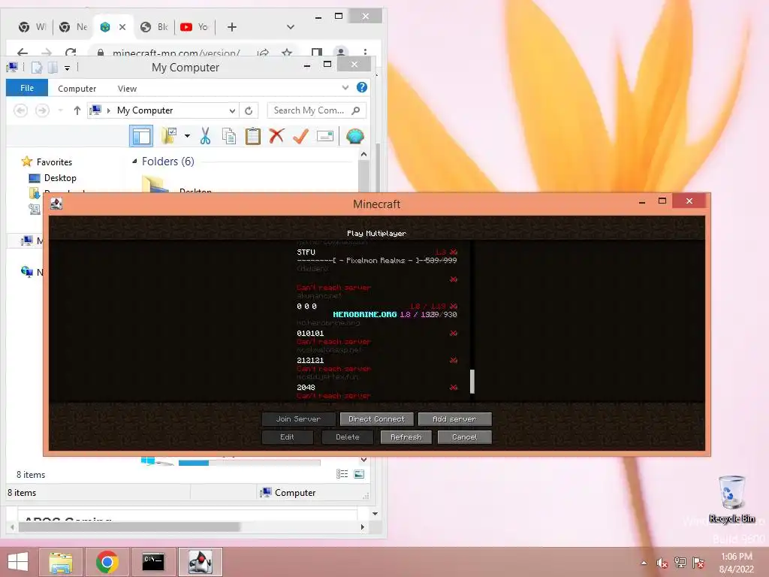Screen dimensions: 769x577
Task: Click the Chrome address bar URL
Action: coord(176,53)
